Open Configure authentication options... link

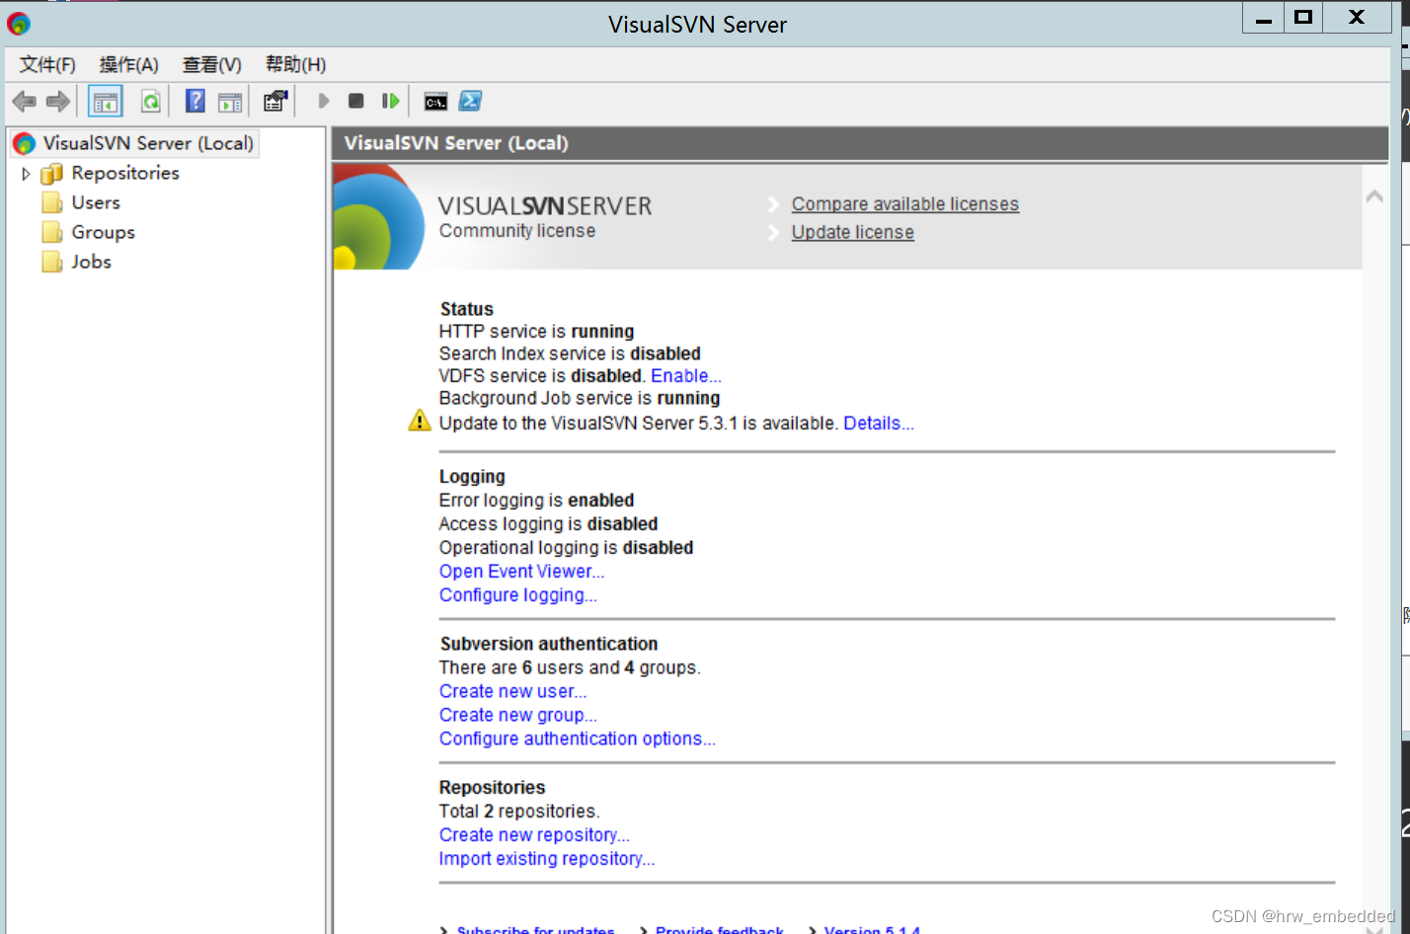(x=578, y=739)
